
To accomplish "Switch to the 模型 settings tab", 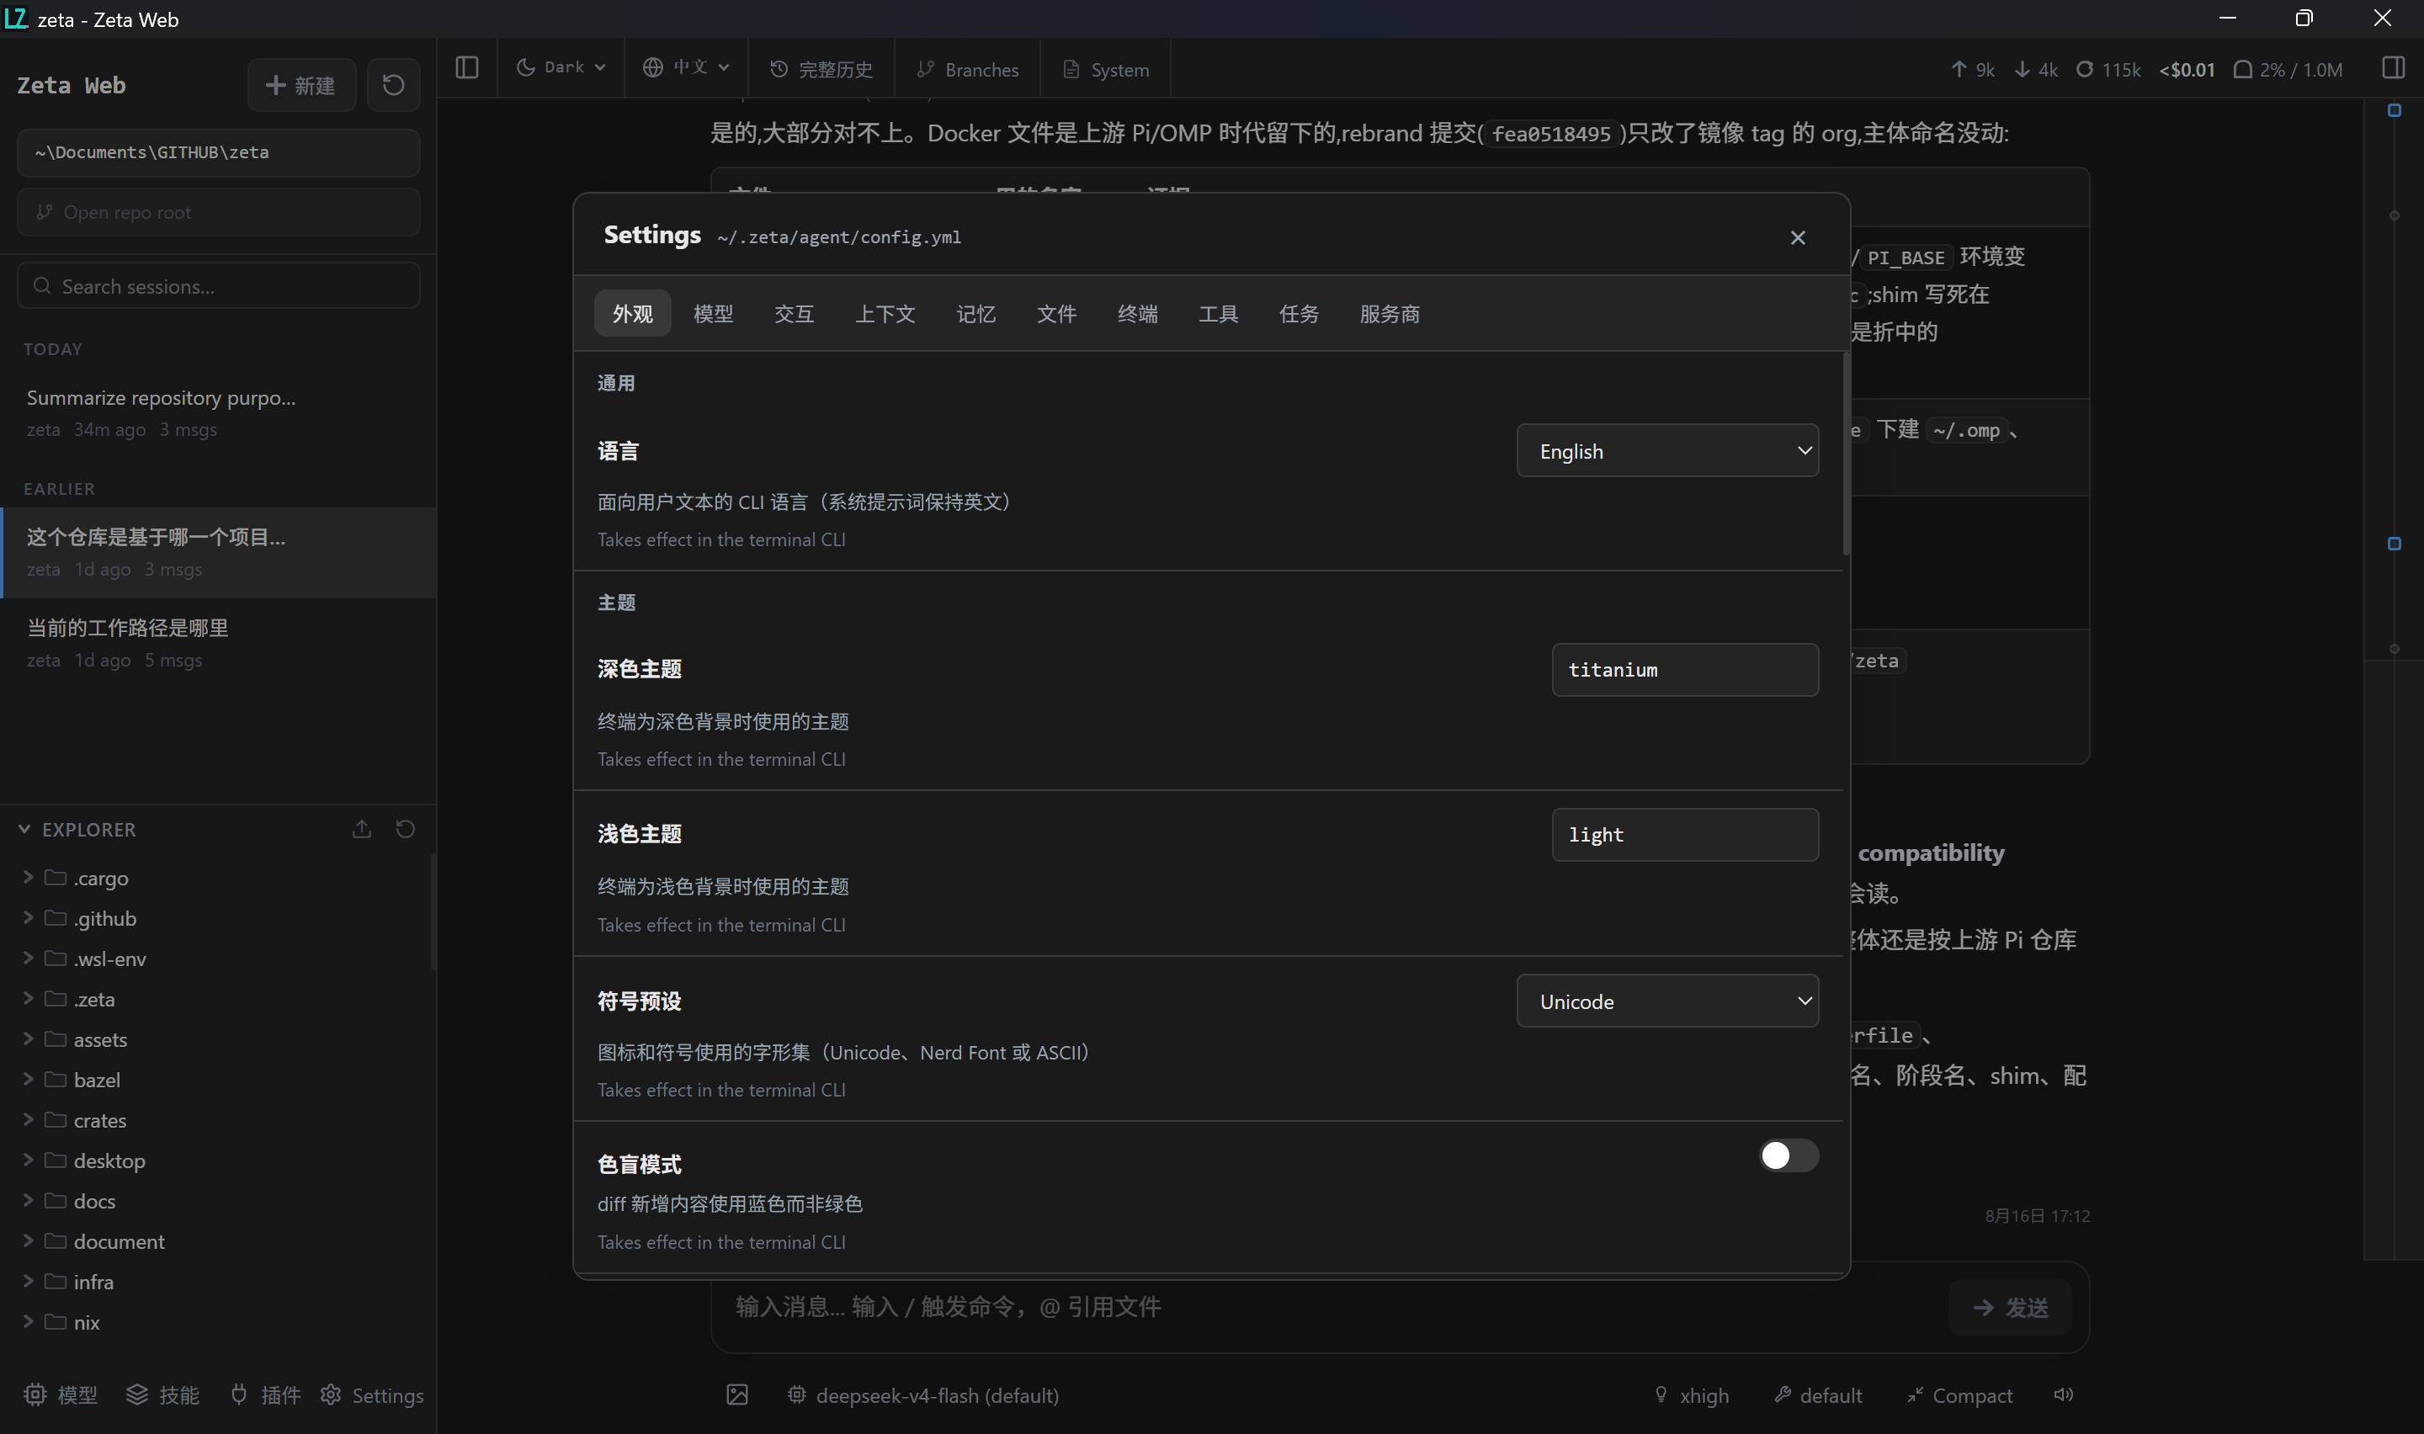I will click(713, 313).
